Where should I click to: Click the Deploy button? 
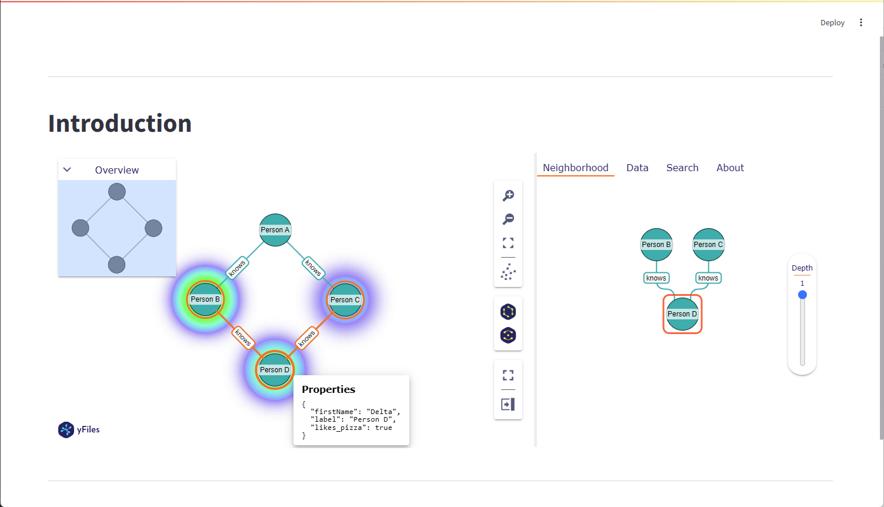(832, 23)
